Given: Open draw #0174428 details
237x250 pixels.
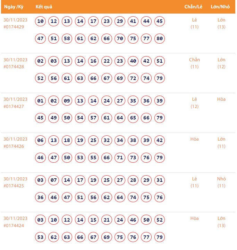Looking at the screenshot, I should point(14,67).
